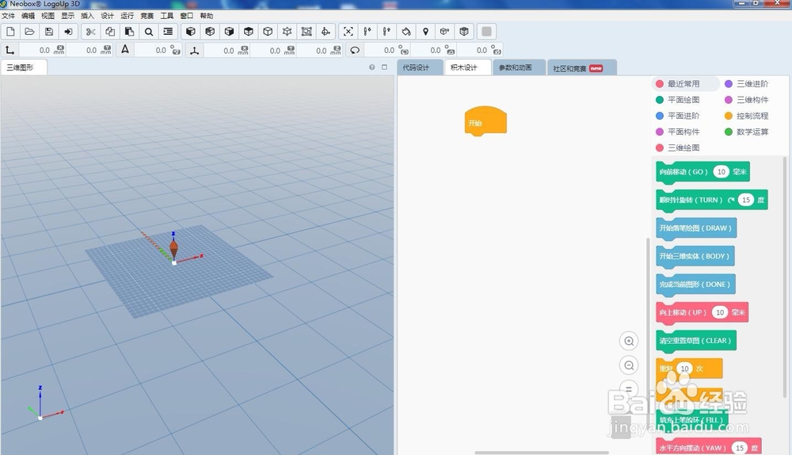Click the import arrow icon beside Save

point(68,32)
